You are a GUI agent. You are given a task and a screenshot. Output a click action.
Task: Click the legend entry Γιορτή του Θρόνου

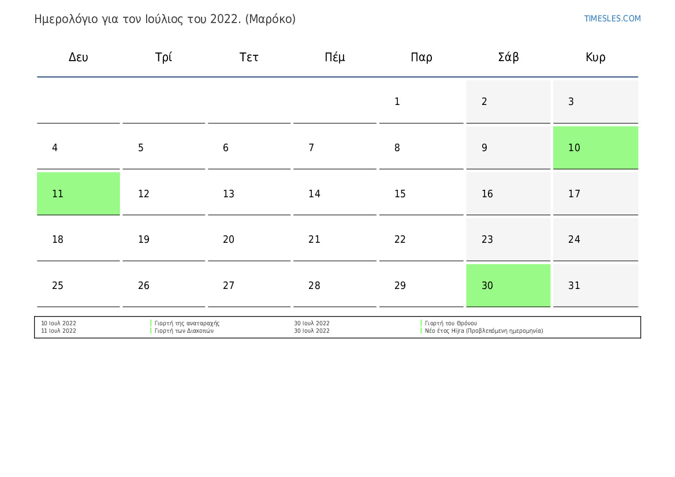(451, 323)
